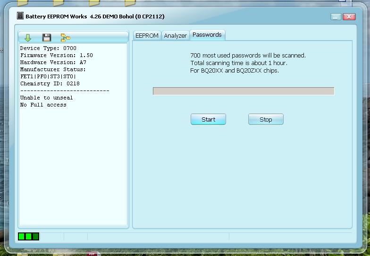Minimize the Battery EEPROM Works window
The width and height of the screenshot is (370, 256).
click(x=336, y=17)
